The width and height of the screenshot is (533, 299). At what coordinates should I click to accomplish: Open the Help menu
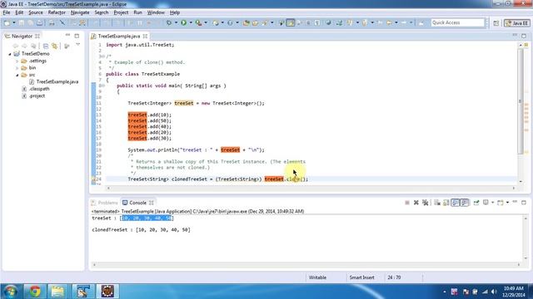coord(175,12)
